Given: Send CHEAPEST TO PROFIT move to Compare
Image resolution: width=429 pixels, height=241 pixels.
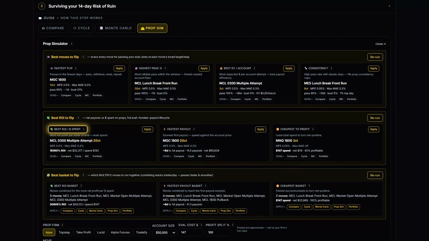Looking at the screenshot, I should click(292, 156).
